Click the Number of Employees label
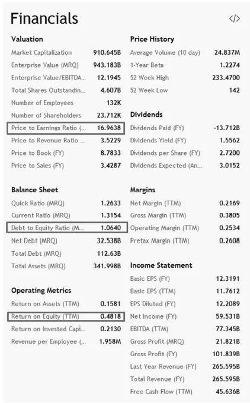This screenshot has width=250, height=403. tap(42, 103)
